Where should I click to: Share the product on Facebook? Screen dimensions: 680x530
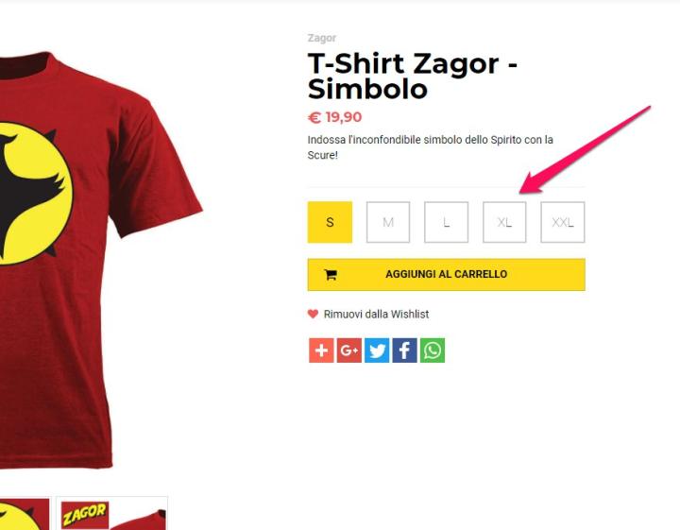tap(404, 350)
